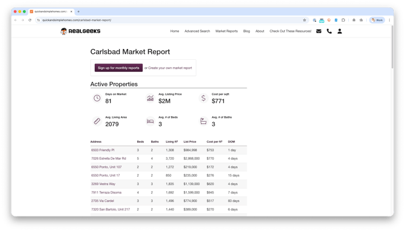Select the 83 days DOM cell
The image size is (405, 231).
[x=233, y=201]
